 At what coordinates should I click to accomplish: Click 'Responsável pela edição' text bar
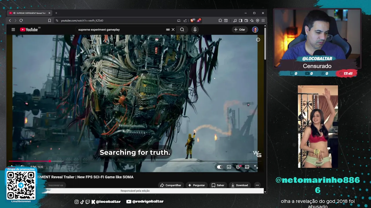(135, 191)
